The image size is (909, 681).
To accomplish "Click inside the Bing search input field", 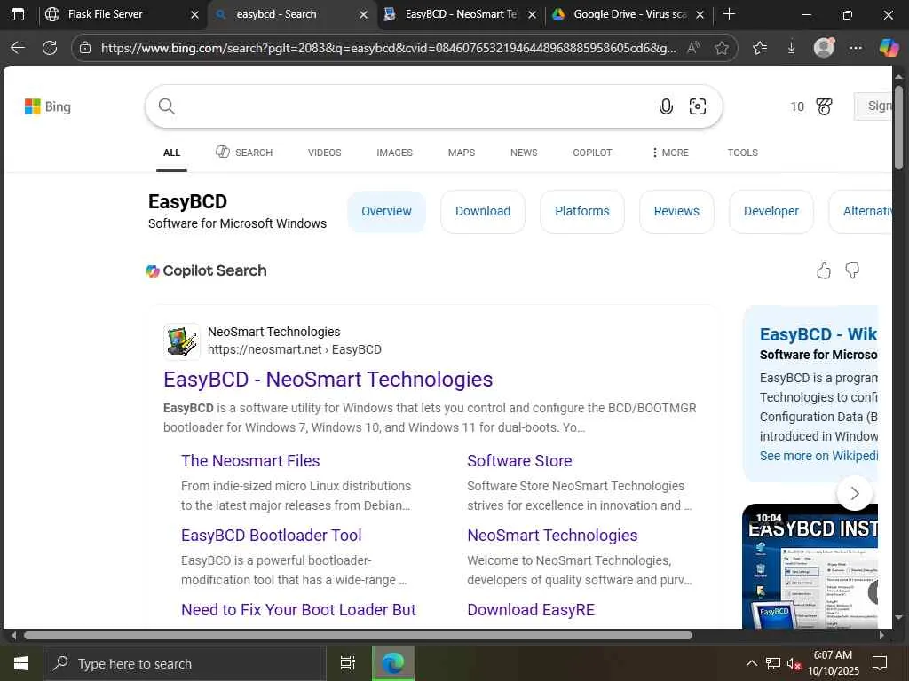I will coord(415,106).
